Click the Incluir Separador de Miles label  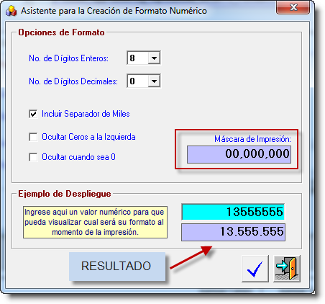pos(86,114)
